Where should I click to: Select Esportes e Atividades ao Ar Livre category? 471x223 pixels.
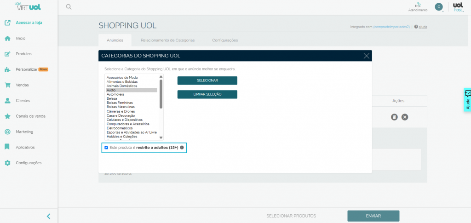pyautogui.click(x=132, y=132)
